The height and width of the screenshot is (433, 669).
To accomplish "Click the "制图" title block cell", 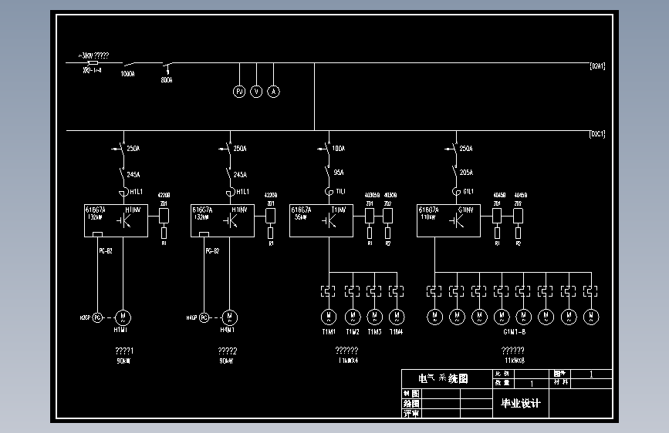I will click(412, 394).
